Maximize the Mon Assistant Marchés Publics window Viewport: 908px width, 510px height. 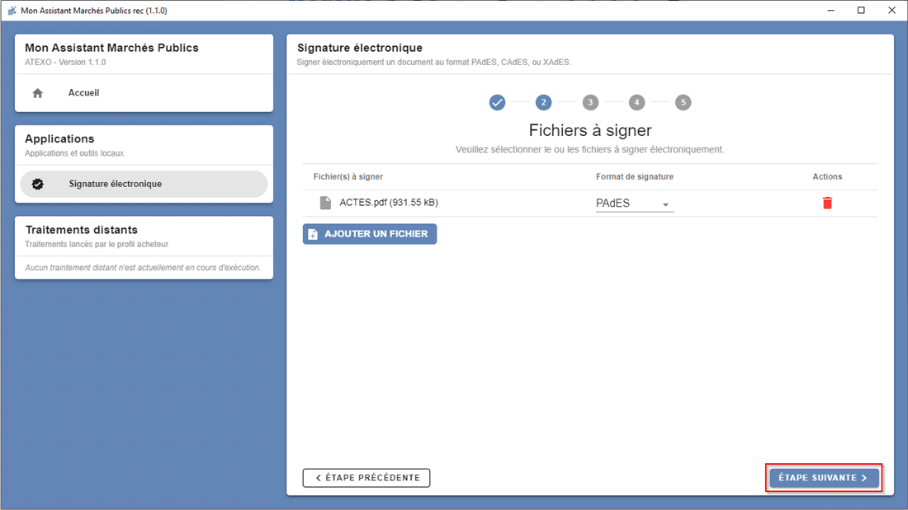click(x=861, y=11)
